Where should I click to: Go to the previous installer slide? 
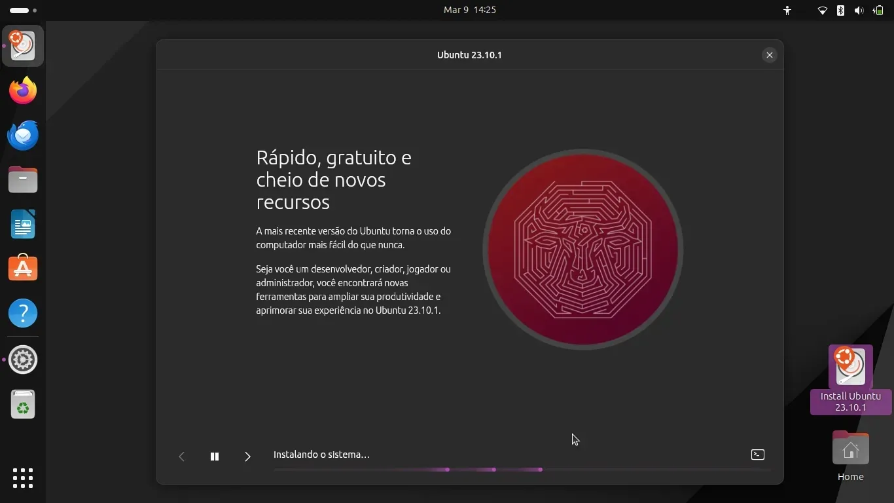coord(182,456)
